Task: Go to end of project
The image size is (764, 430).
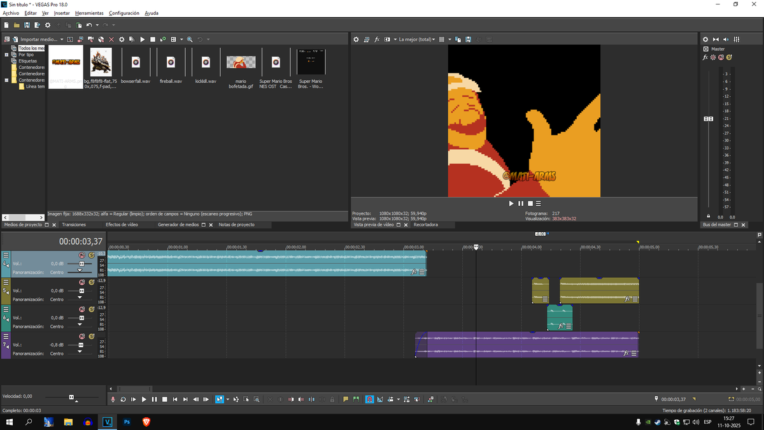Action: point(185,399)
